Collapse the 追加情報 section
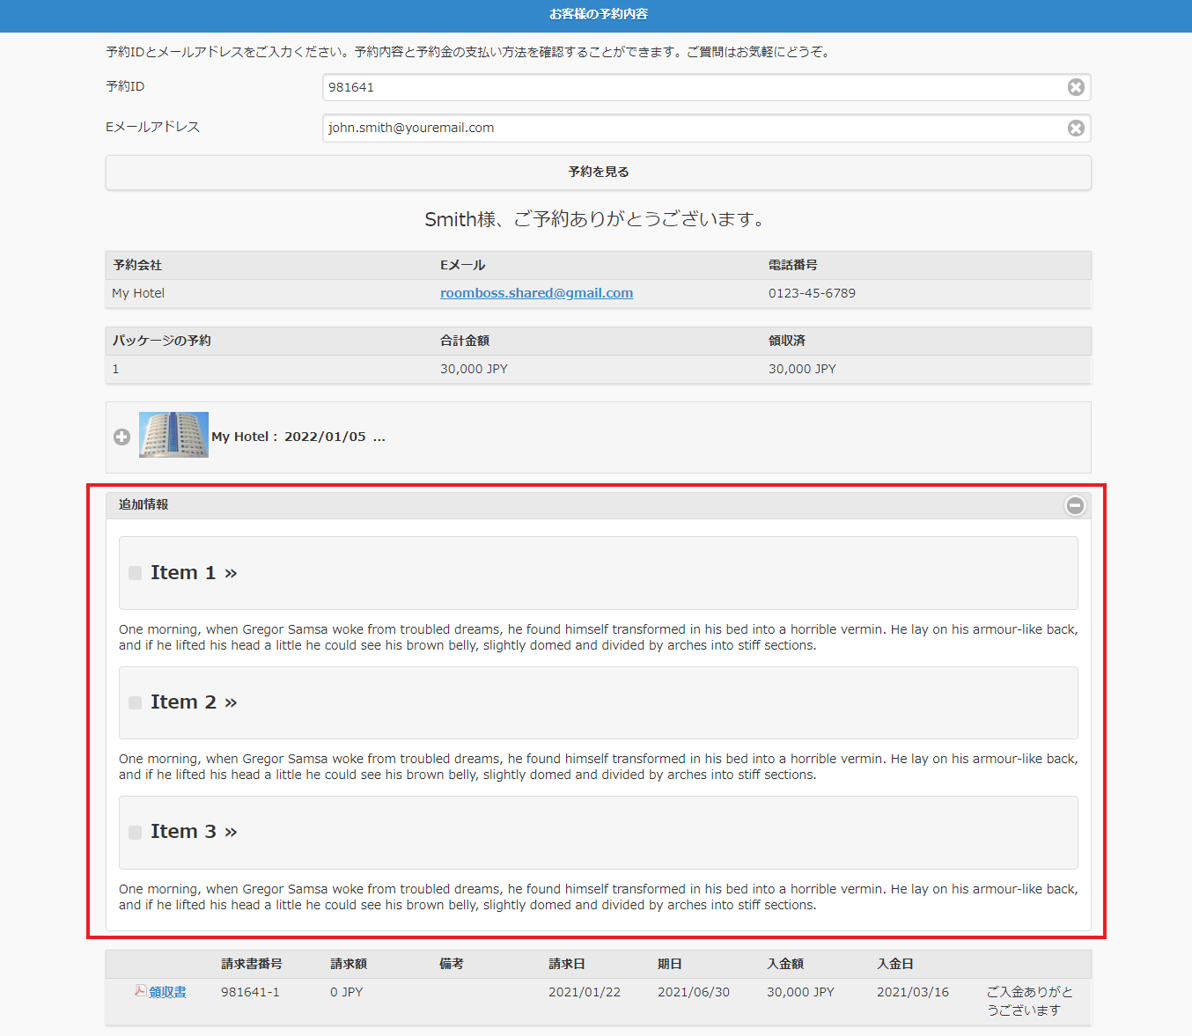This screenshot has height=1036, width=1192. 1075,505
